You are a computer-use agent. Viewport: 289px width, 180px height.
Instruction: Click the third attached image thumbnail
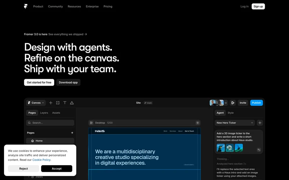(x=239, y=148)
